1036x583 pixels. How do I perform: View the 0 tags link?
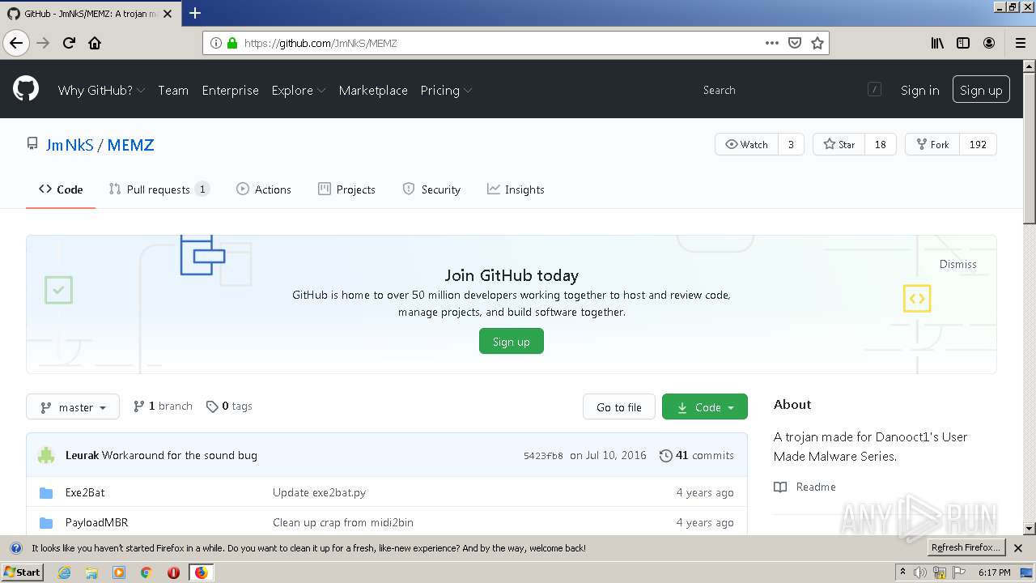[x=229, y=406]
